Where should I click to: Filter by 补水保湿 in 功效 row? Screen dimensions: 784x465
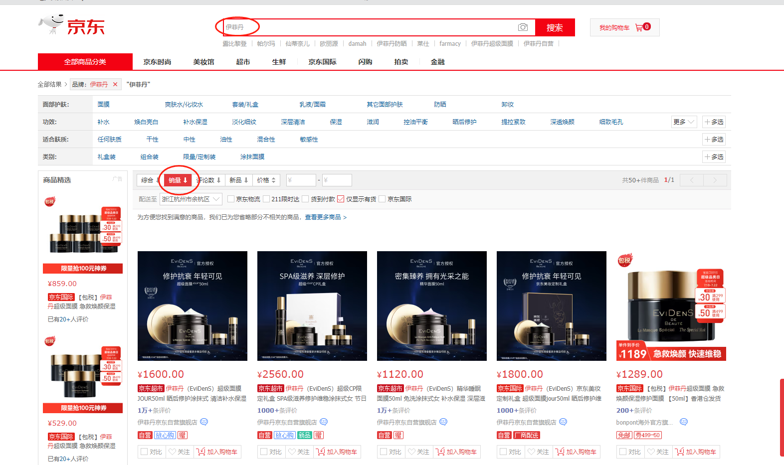pyautogui.click(x=196, y=122)
